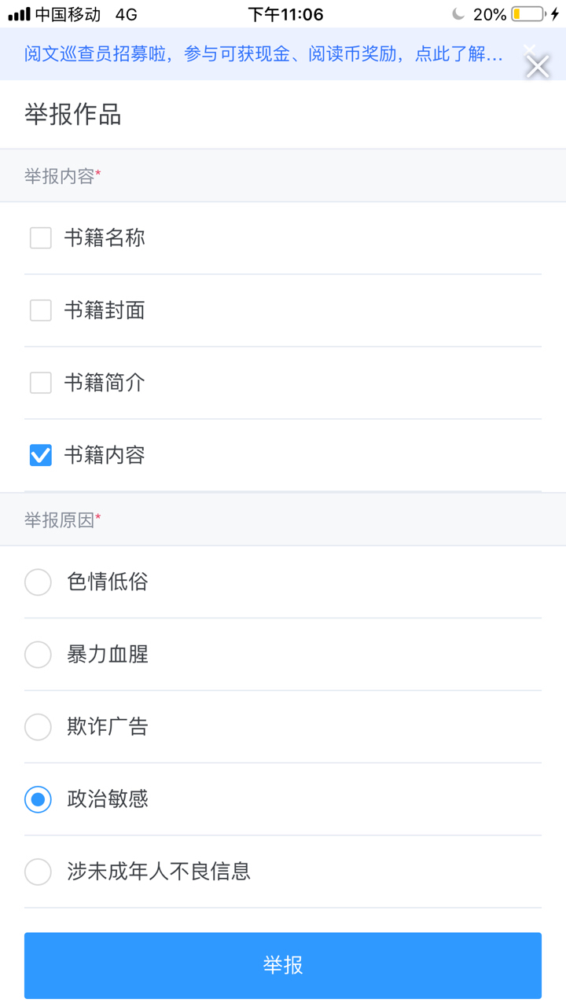
Task: Tap the 书籍封面 option label
Action: tap(105, 310)
